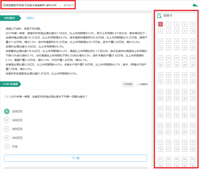Image resolution: width=200 pixels, height=169 pixels.
Task: Jump to question 64 on answer card
Action: [184, 125]
